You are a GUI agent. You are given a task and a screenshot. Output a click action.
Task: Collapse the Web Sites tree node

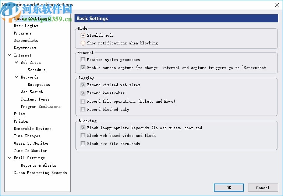coord(17,62)
